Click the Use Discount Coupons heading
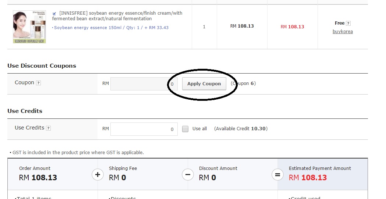This screenshot has height=199, width=386. 42,66
